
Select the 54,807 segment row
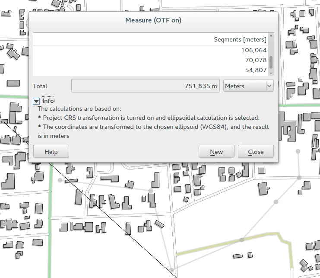150,70
